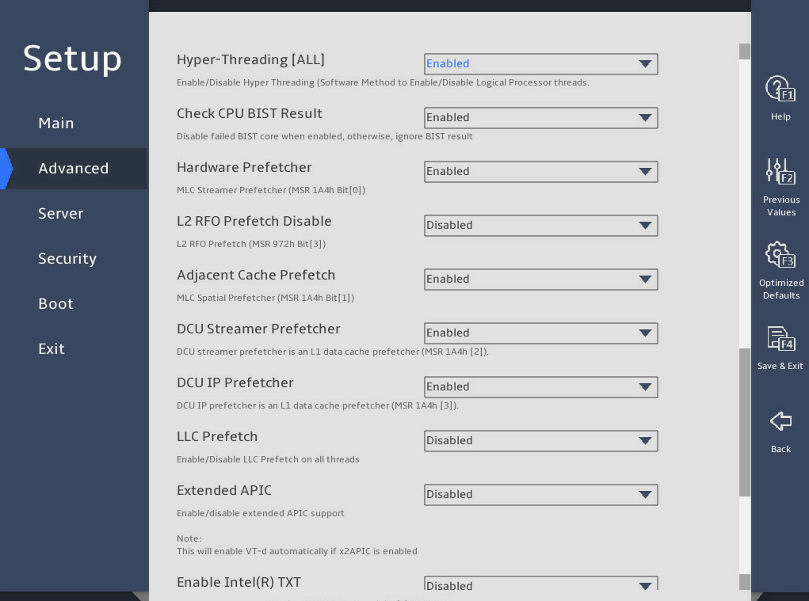Click the 'MLC Streamer Prefetcher (MSR 1A4h Bit[0])' description
Image resolution: width=809 pixels, height=601 pixels.
[271, 190]
